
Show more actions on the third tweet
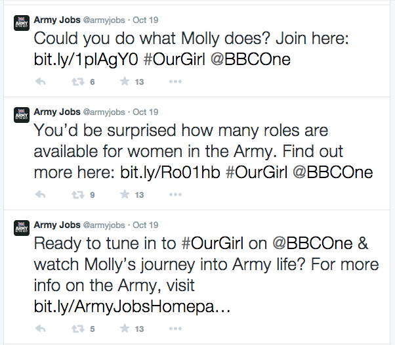[x=175, y=329]
